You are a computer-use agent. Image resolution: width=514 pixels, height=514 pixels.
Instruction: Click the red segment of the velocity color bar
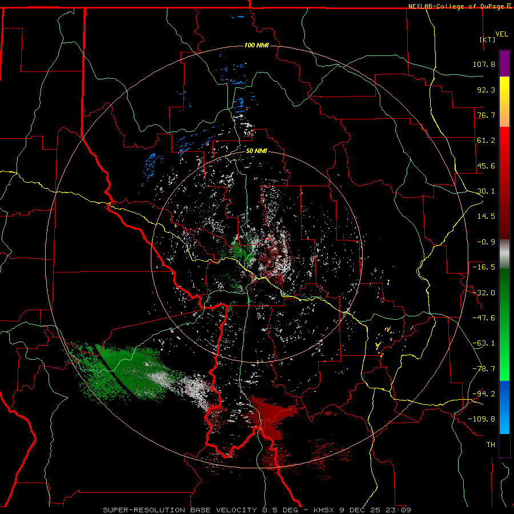pos(504,183)
